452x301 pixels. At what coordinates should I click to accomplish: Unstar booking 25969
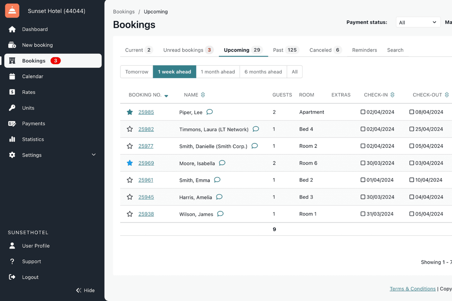[x=130, y=163]
